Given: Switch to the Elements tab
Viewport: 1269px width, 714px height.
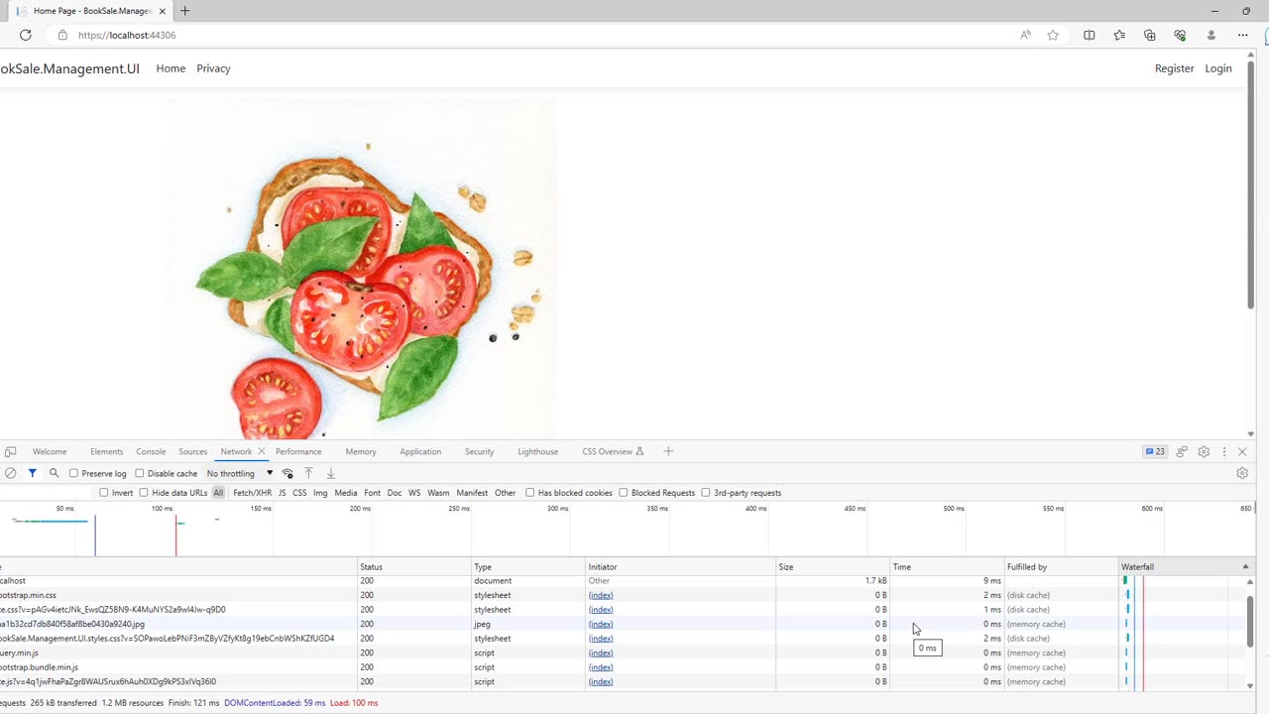Looking at the screenshot, I should (107, 451).
